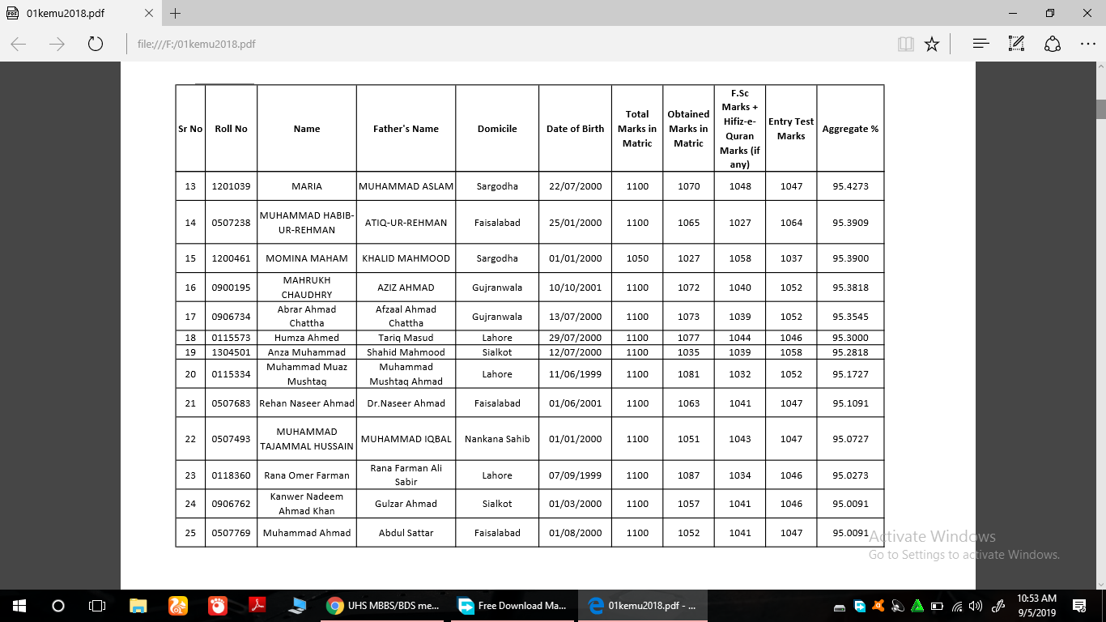Open File Explorer from the taskbar
Screen dimensions: 1106x622
138,606
